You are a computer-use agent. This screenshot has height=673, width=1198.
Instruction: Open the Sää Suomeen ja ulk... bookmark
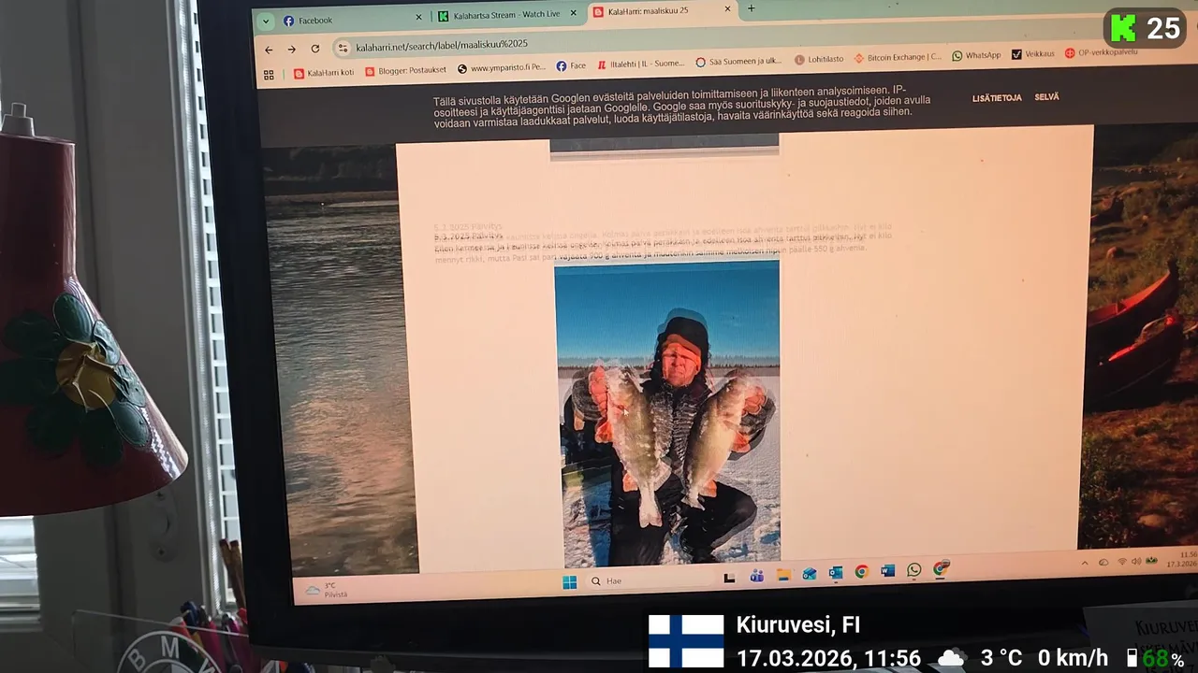pyautogui.click(x=738, y=62)
